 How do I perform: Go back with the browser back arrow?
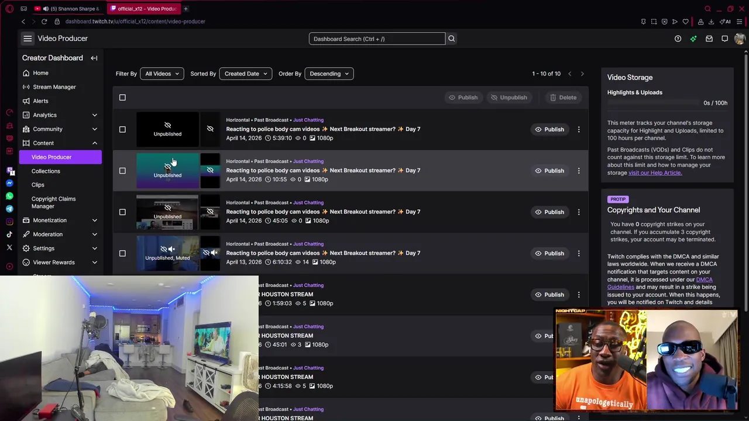[23, 22]
